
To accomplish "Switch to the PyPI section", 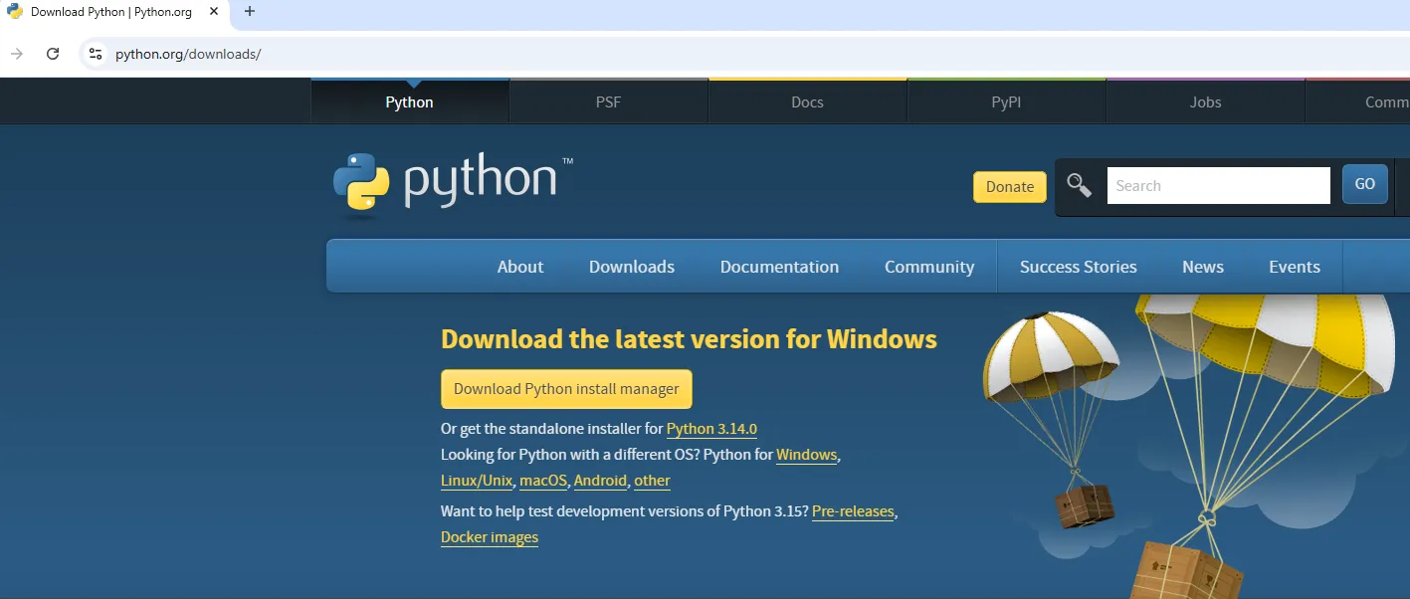I will pos(1006,101).
